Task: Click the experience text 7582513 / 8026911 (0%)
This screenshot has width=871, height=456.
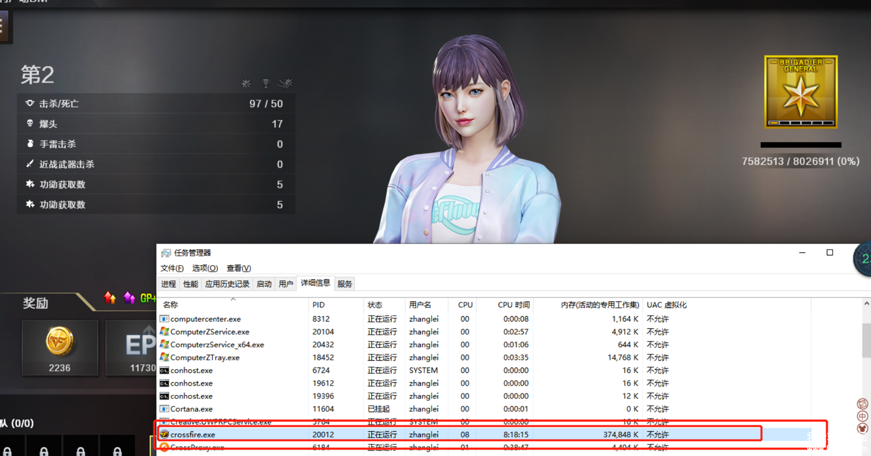Action: point(801,161)
